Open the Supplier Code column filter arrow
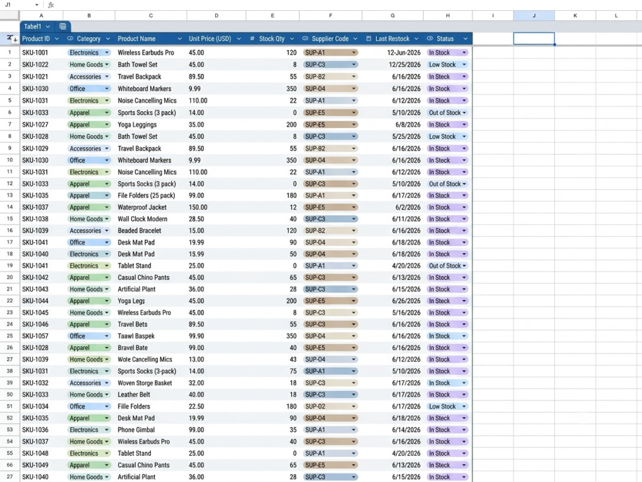 pyautogui.click(x=356, y=39)
